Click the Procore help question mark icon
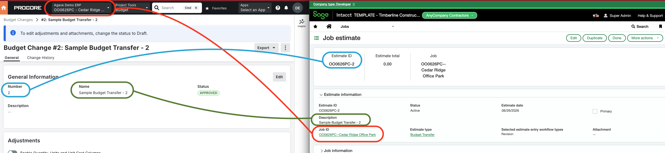665x153 pixels. [x=278, y=8]
